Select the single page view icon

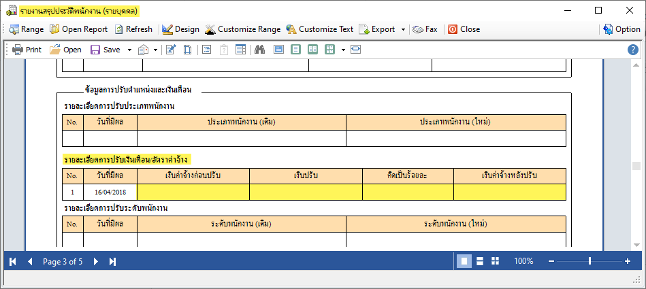point(295,50)
